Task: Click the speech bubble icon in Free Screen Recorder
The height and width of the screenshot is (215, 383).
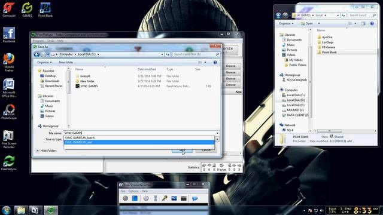Action: point(194,198)
